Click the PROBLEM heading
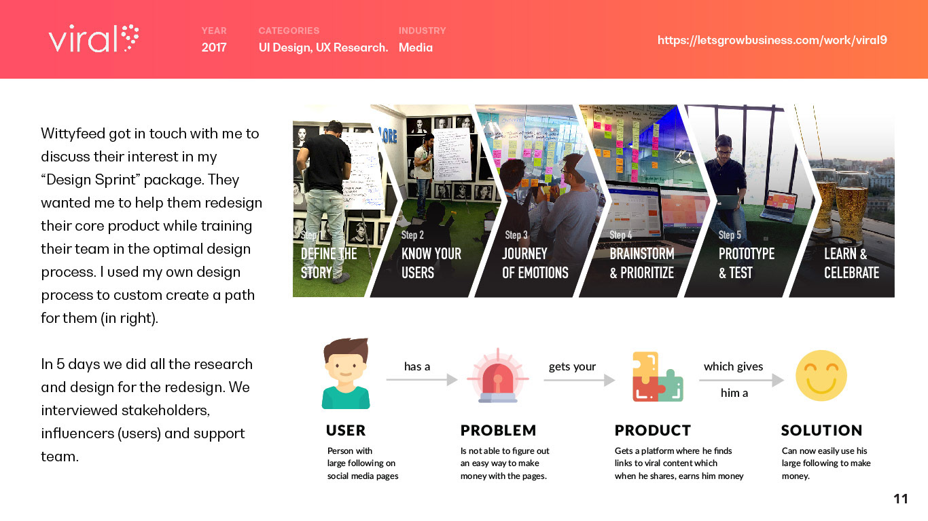This screenshot has width=928, height=521. click(499, 431)
